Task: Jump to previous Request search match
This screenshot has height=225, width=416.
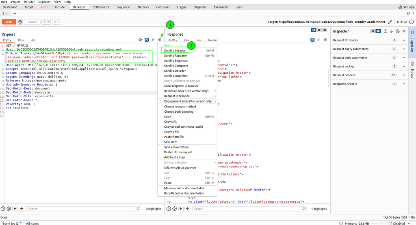Action: [x=15, y=209]
